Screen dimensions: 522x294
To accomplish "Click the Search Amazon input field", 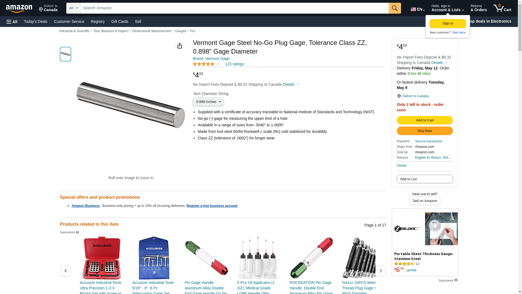I will click(234, 8).
